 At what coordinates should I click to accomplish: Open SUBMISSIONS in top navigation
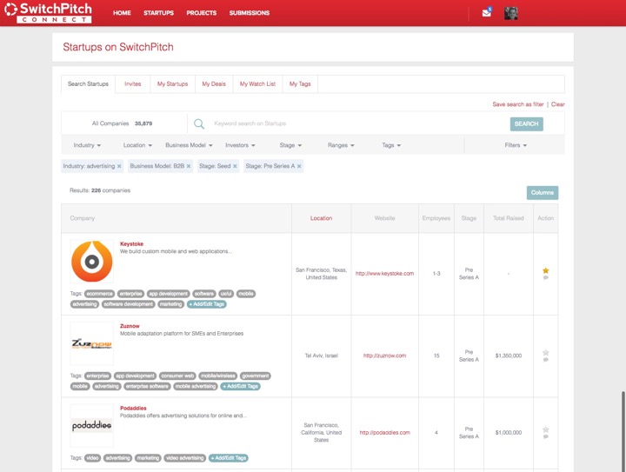(x=250, y=13)
